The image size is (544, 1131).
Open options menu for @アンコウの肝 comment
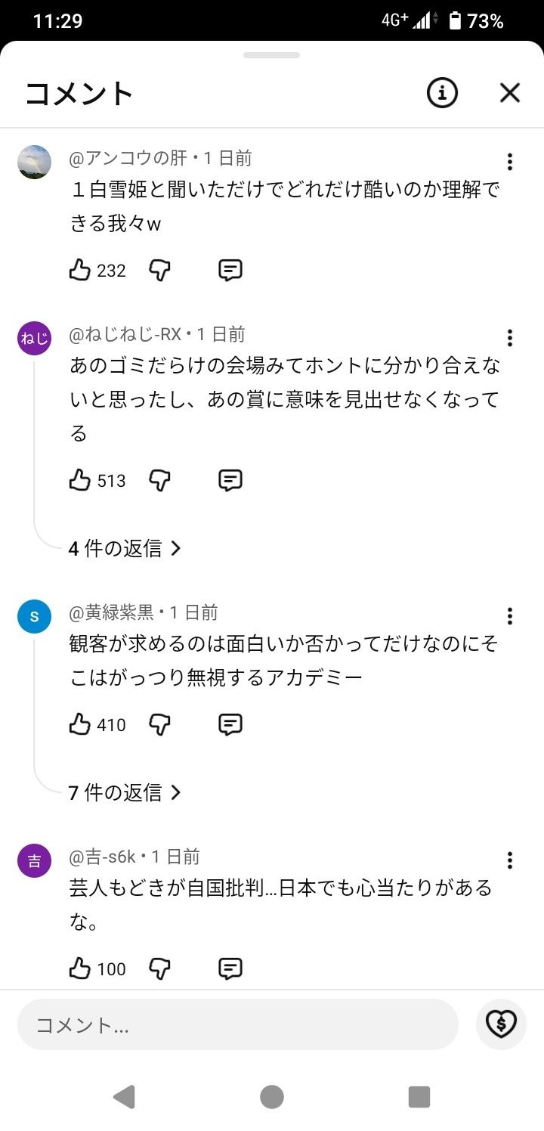pyautogui.click(x=510, y=162)
